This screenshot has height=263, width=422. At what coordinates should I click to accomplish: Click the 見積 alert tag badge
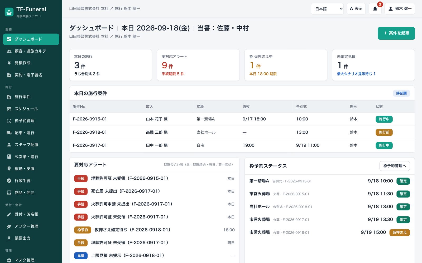pyautogui.click(x=81, y=256)
